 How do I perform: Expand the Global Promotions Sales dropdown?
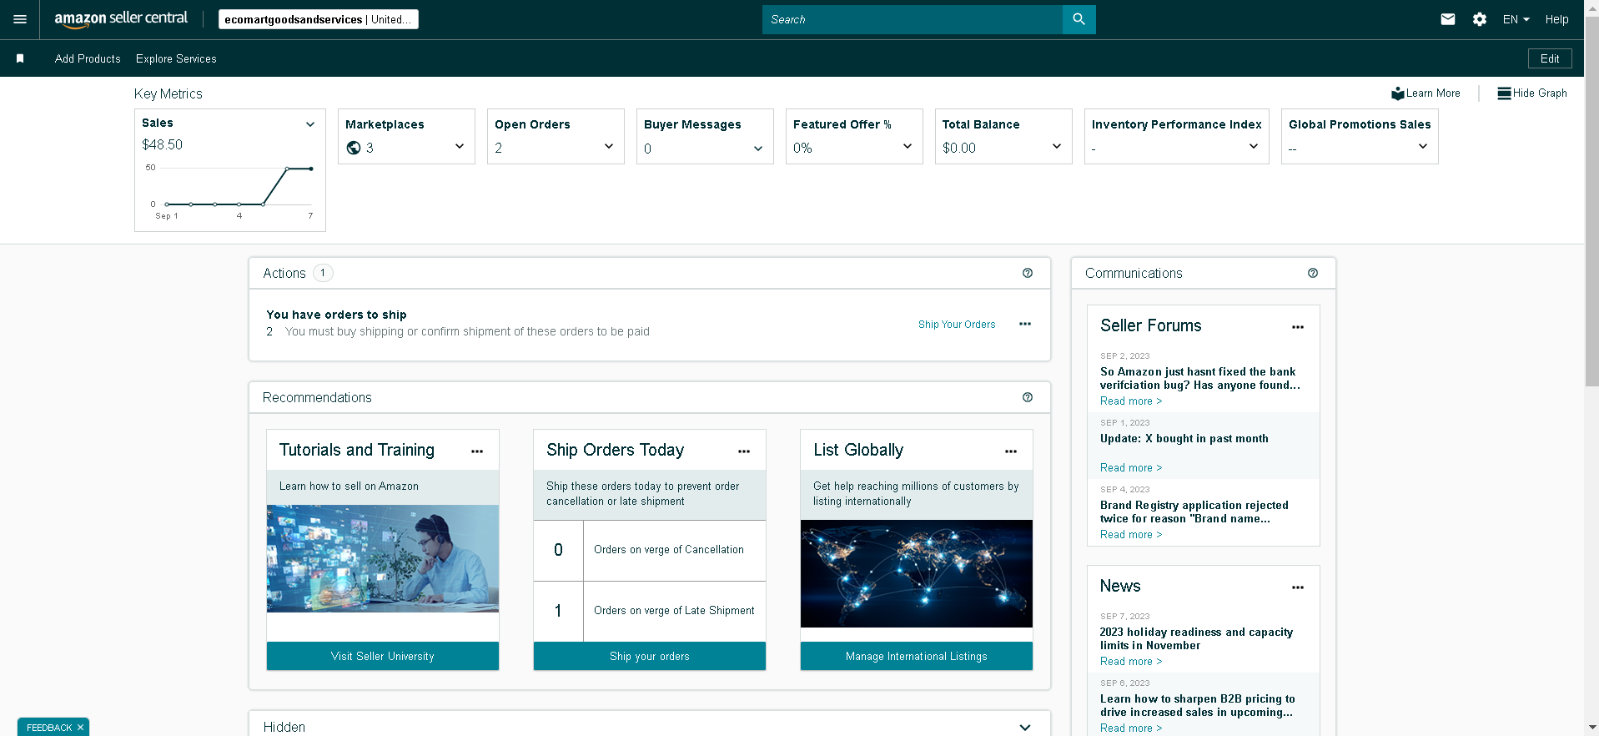pos(1423,147)
